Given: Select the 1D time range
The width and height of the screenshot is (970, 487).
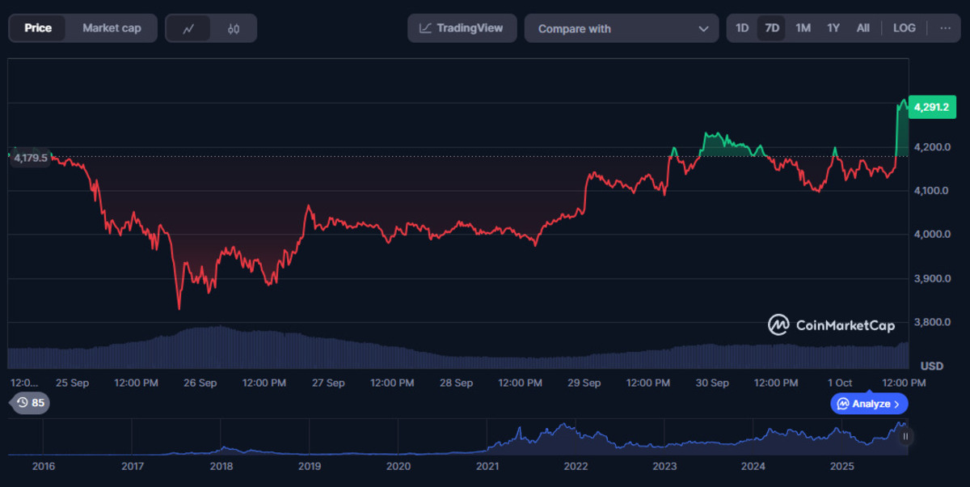Looking at the screenshot, I should coord(742,28).
